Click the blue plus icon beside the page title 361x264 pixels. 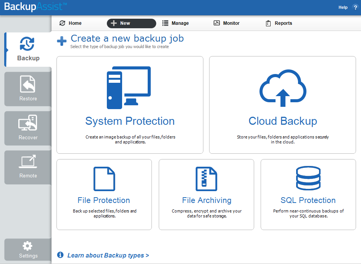point(62,41)
